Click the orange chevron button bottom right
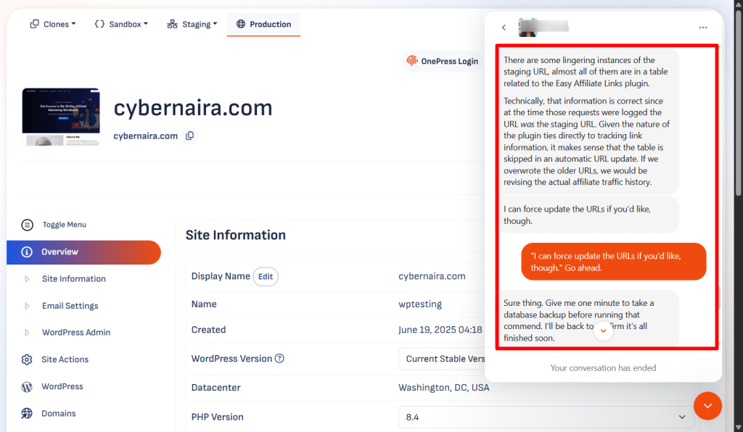Image resolution: width=743 pixels, height=432 pixels. coord(707,405)
